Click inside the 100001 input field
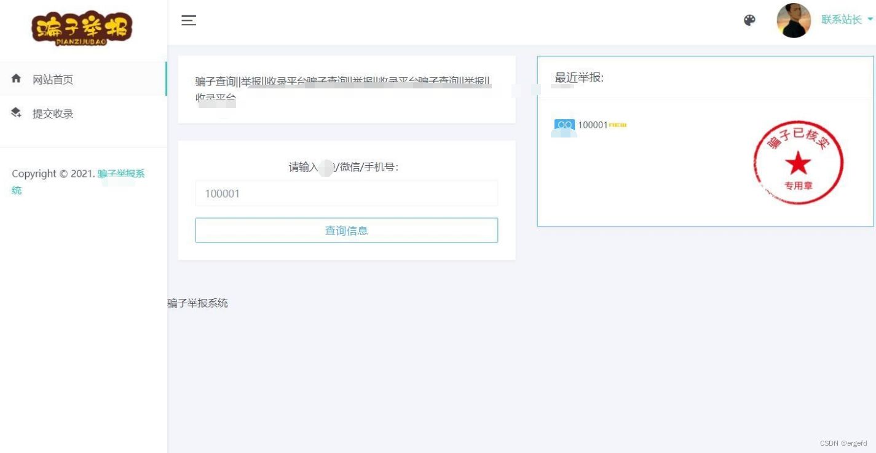This screenshot has width=876, height=453. tap(346, 193)
